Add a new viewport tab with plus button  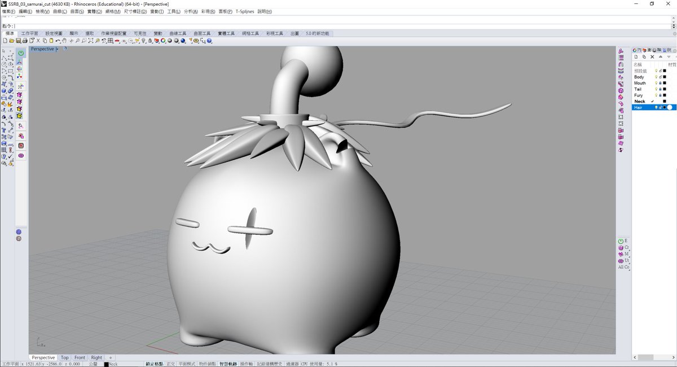111,357
